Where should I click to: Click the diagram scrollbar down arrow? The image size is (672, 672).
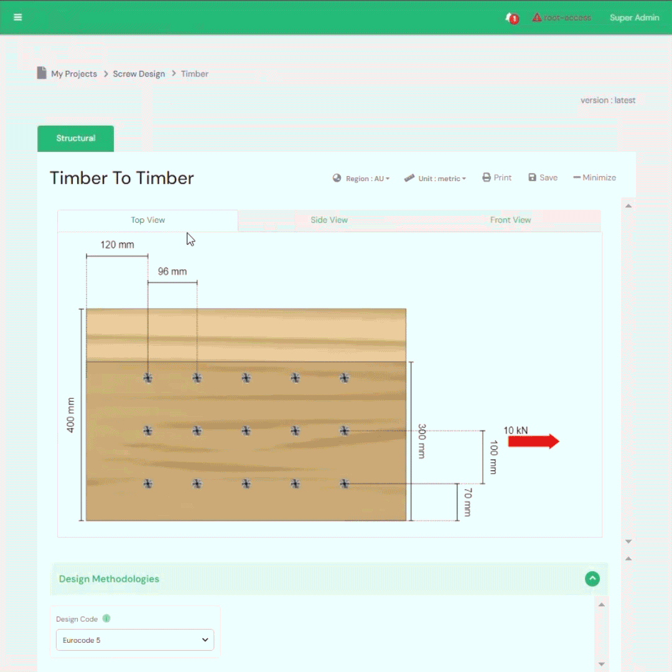pos(628,541)
